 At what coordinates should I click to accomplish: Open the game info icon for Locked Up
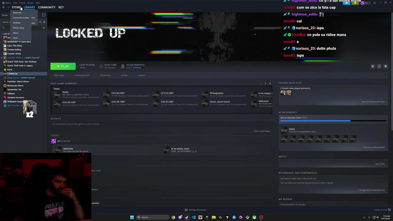tap(379, 66)
